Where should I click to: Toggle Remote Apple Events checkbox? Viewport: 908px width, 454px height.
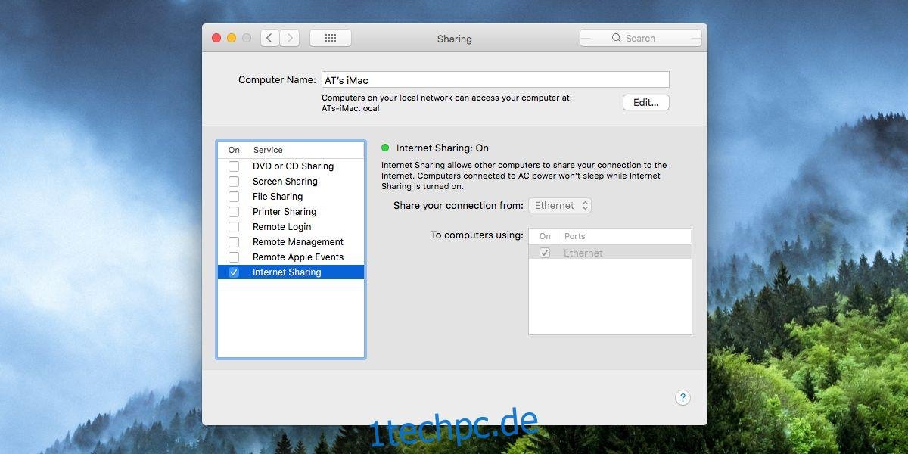[234, 257]
